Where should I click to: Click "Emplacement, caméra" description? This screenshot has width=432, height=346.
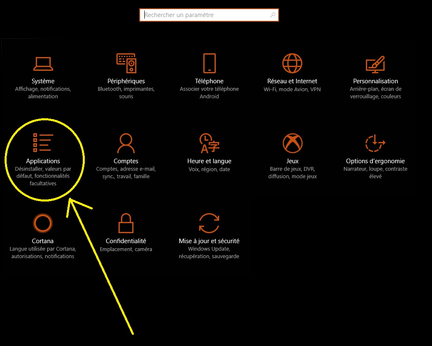tap(126, 249)
